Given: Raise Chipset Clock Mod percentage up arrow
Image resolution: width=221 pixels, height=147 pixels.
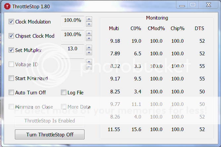Looking at the screenshot, I should [89, 33].
